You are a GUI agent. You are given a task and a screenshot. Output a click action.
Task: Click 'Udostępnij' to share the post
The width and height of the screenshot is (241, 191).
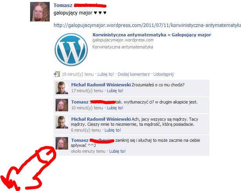[164, 74]
